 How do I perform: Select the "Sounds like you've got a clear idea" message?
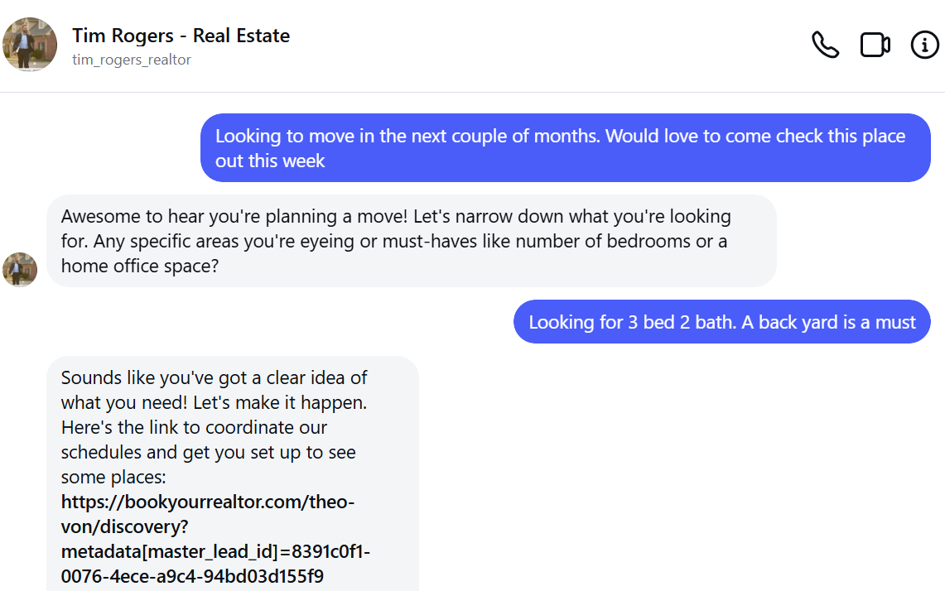click(x=214, y=378)
